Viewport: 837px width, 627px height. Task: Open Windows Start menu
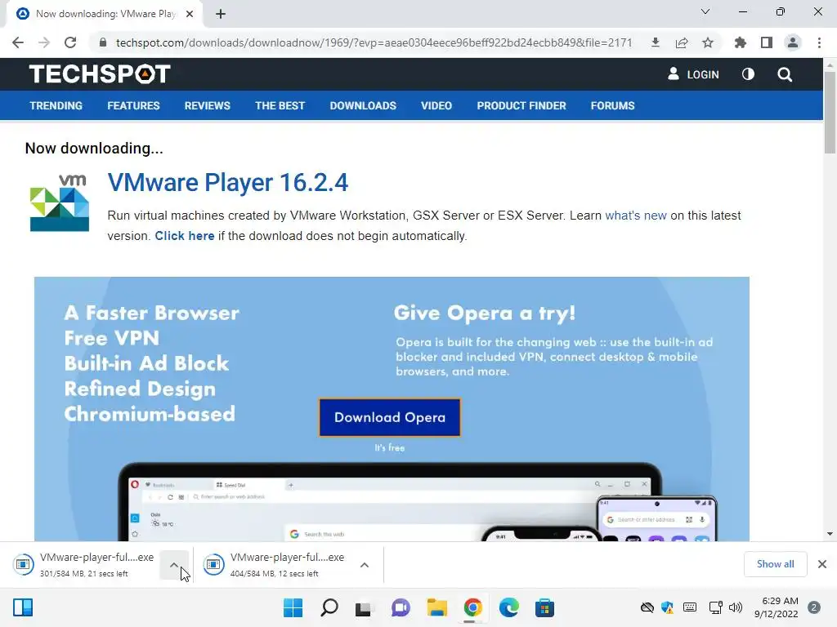(293, 607)
